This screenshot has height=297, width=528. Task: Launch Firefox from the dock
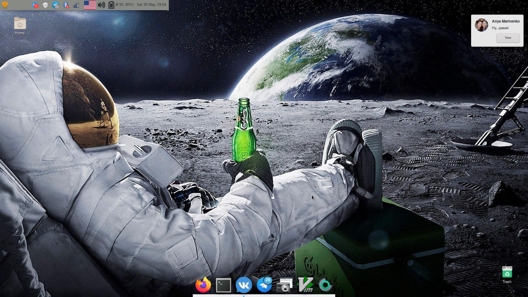pos(203,285)
